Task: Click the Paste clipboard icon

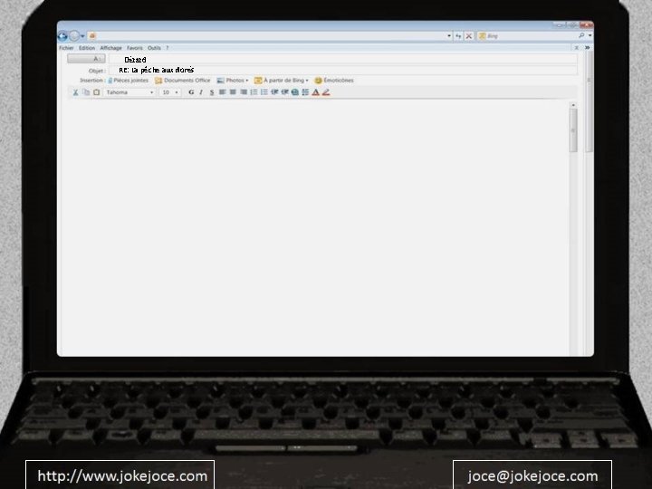Action: [97, 92]
